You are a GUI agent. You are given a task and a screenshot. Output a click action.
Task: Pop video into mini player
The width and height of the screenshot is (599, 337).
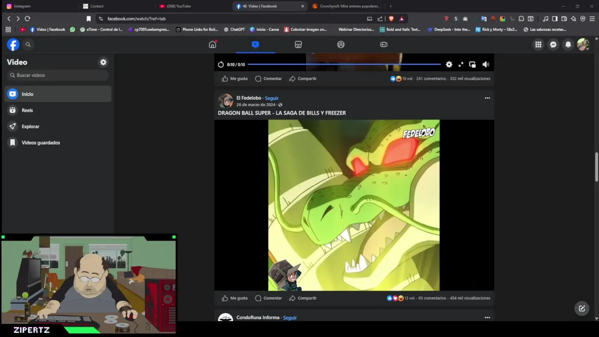point(472,65)
